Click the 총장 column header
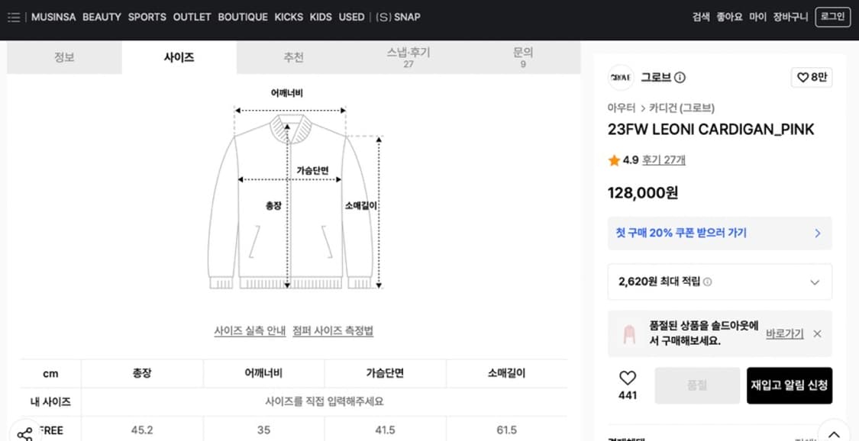 pyautogui.click(x=142, y=374)
